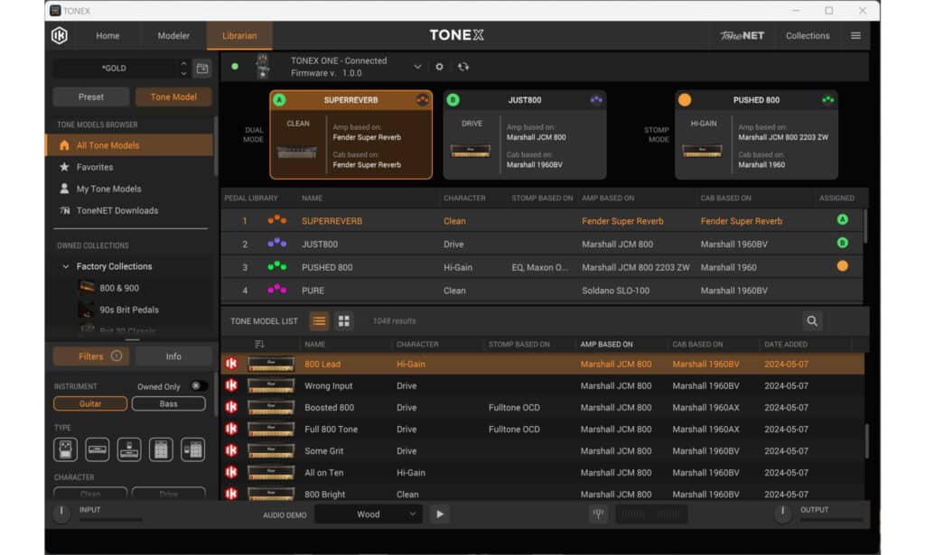The image size is (925, 555).
Task: Play the audio demo
Action: (x=440, y=514)
